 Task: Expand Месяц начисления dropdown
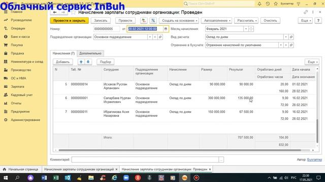[246, 29]
